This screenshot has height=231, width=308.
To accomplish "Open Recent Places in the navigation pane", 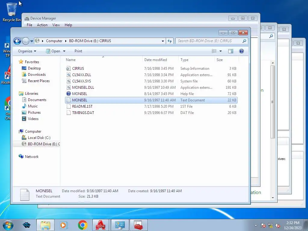I will 39,81.
